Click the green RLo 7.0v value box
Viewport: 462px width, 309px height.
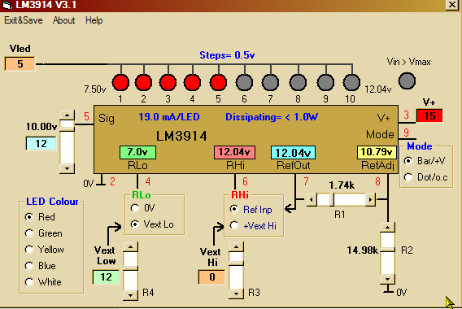tap(137, 152)
